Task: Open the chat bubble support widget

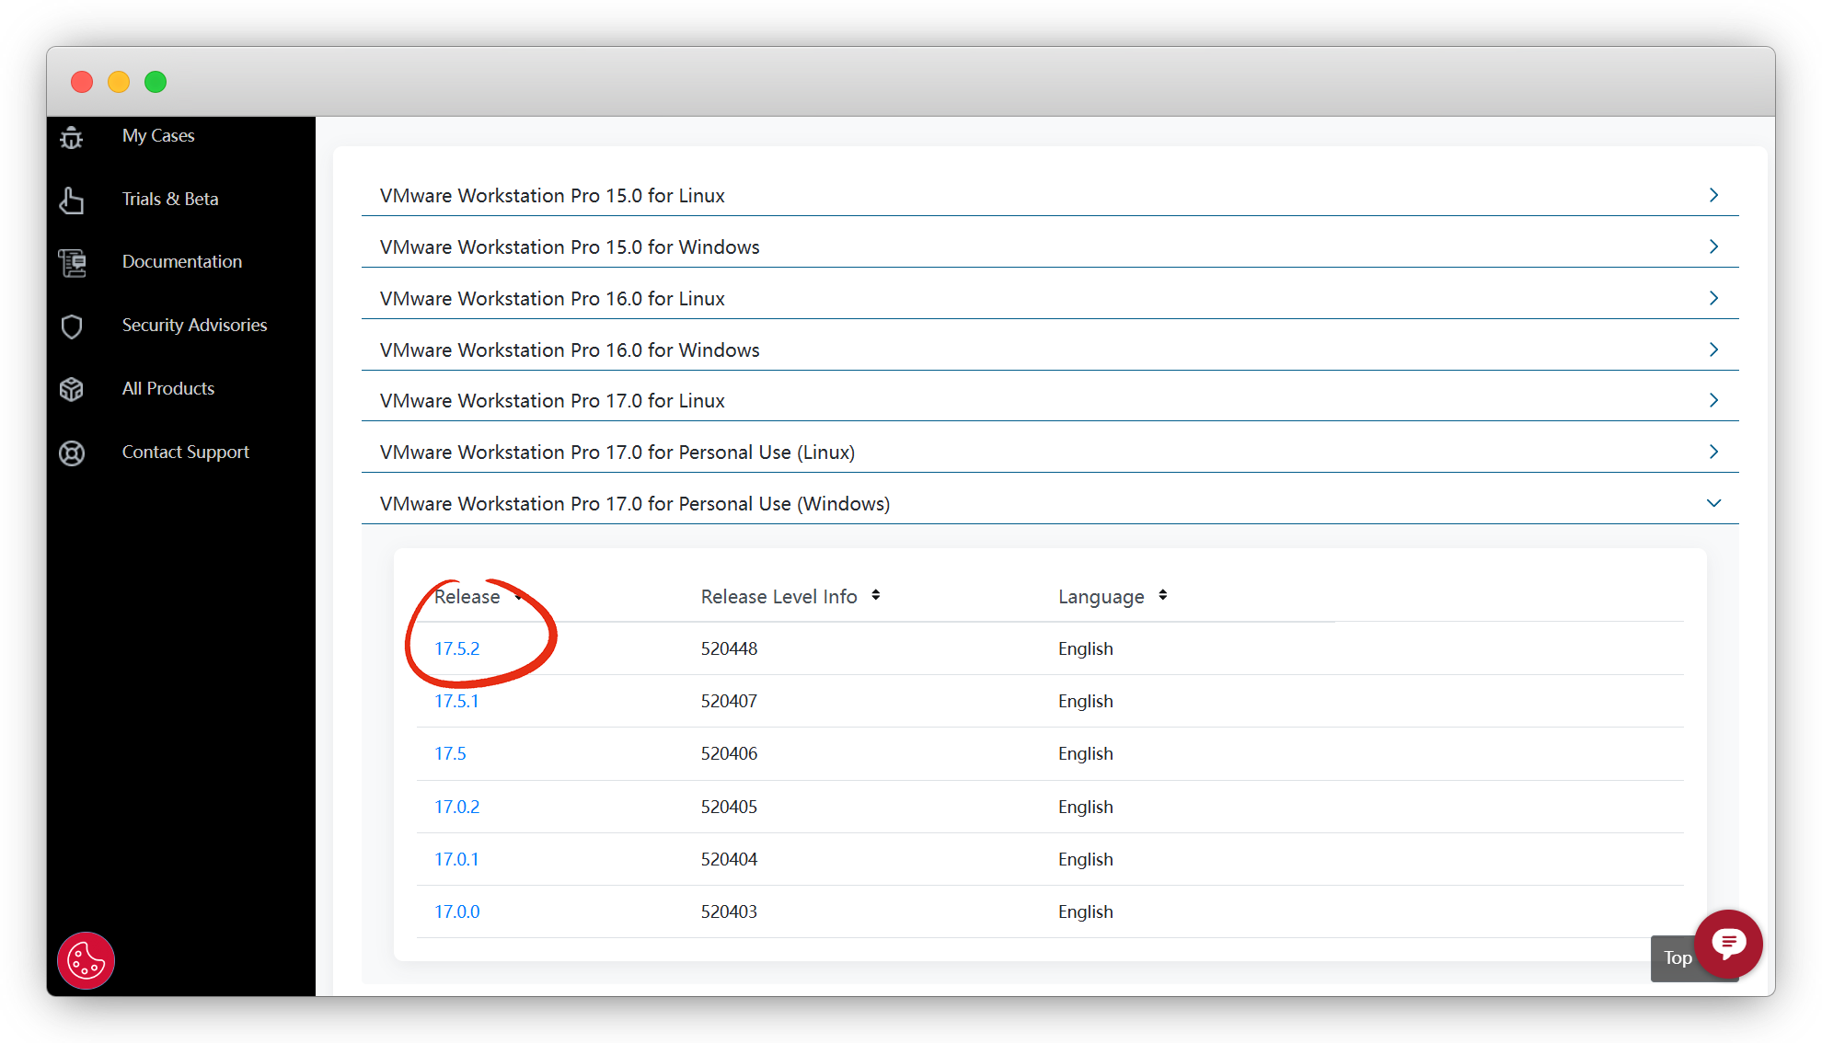Action: 1728,944
